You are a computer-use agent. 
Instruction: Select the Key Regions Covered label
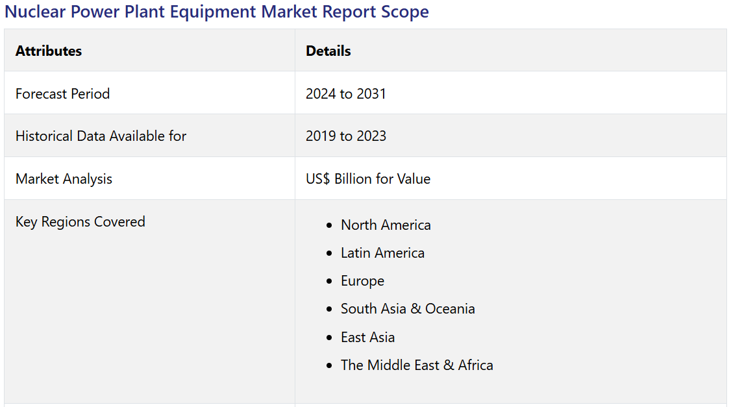[80, 222]
